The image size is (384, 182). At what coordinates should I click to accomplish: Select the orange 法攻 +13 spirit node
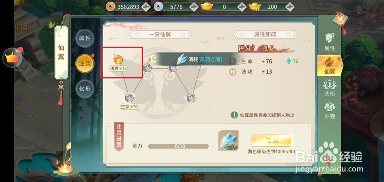coord(118,60)
